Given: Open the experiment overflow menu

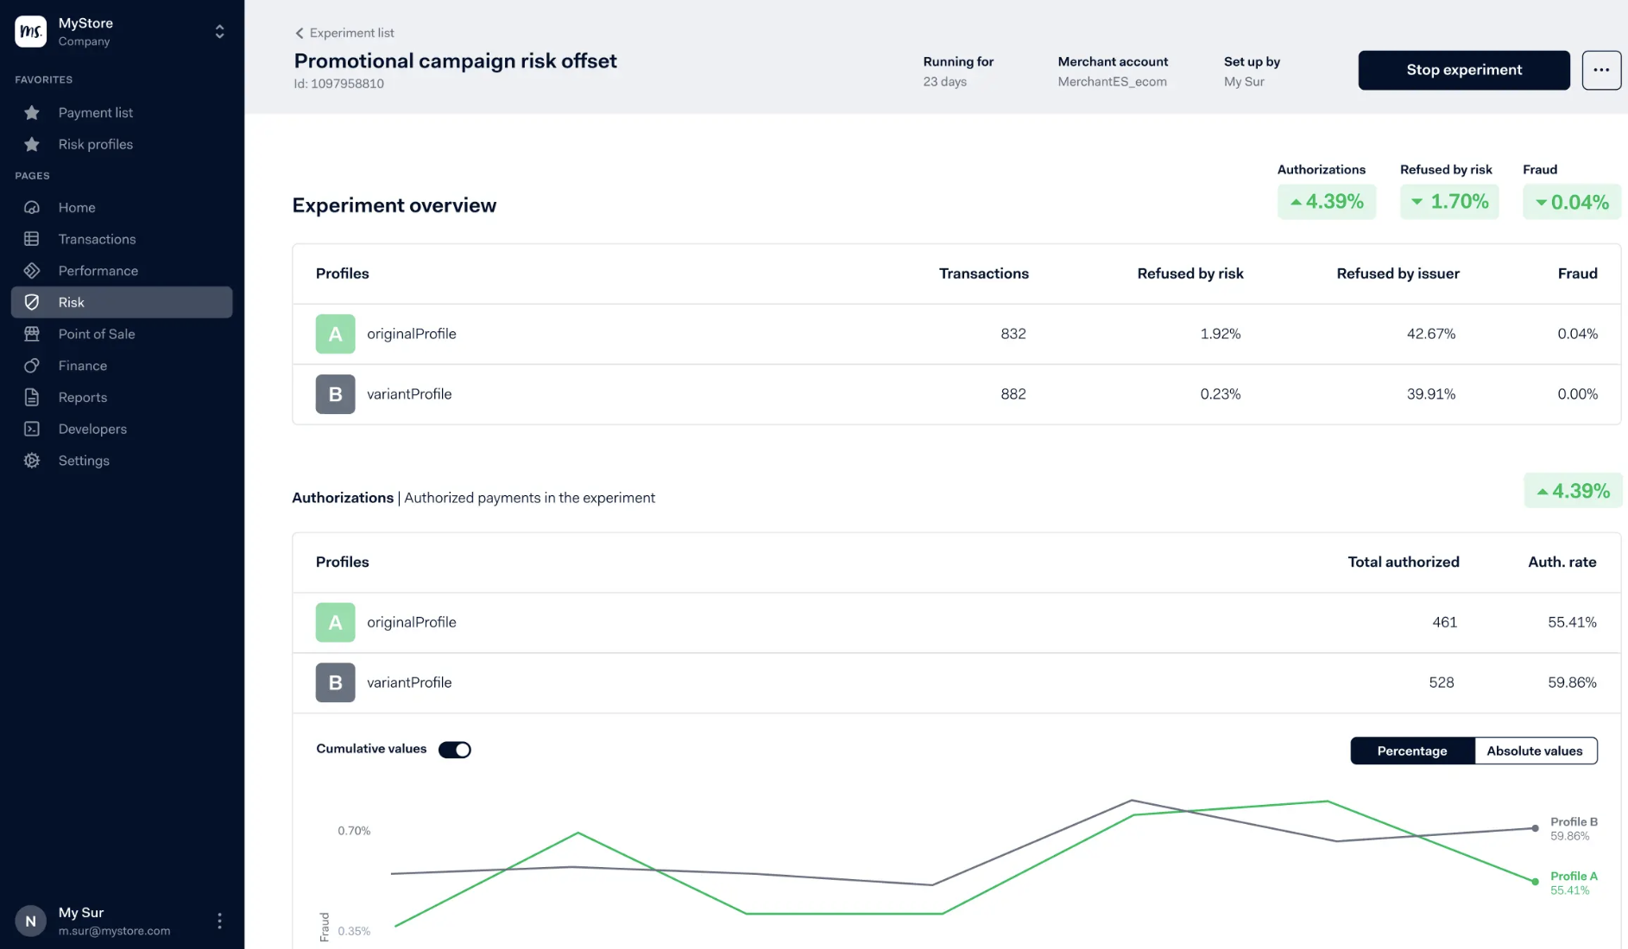Looking at the screenshot, I should [1601, 70].
